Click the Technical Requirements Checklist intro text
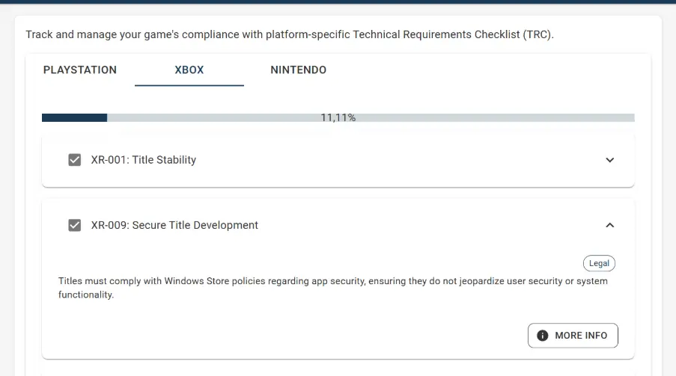This screenshot has height=376, width=676. [x=289, y=35]
